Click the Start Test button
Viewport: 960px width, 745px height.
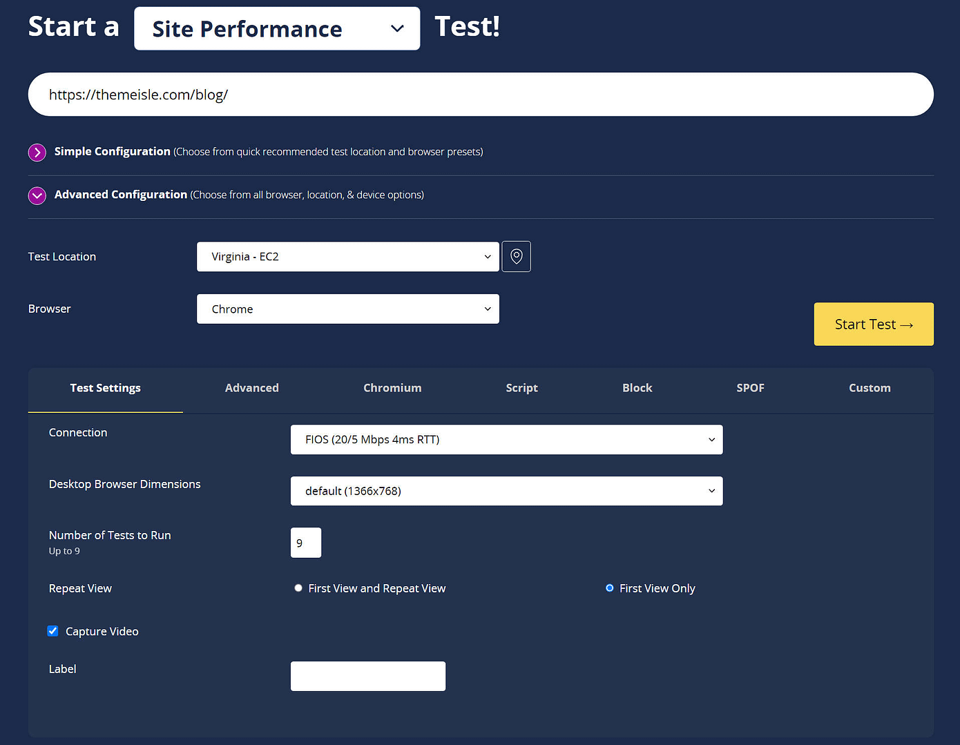pyautogui.click(x=873, y=324)
